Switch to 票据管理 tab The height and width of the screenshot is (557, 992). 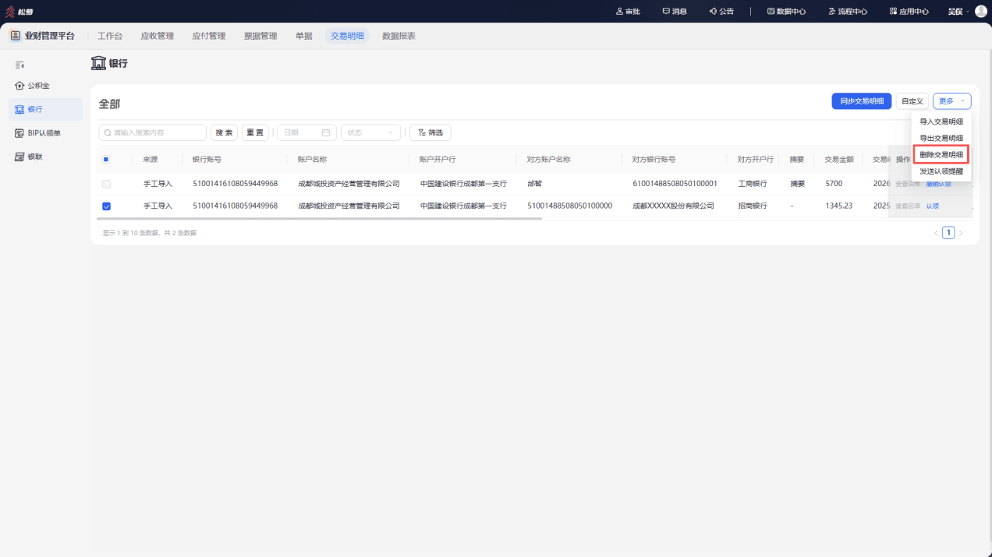click(x=260, y=36)
